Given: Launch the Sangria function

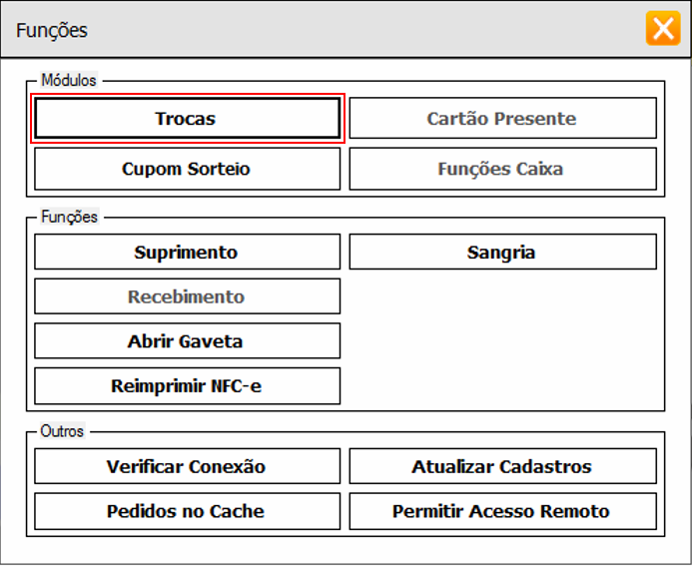Looking at the screenshot, I should (x=502, y=253).
